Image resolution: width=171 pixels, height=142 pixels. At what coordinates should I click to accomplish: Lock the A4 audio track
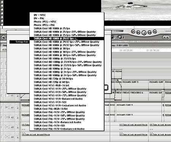(17, 137)
